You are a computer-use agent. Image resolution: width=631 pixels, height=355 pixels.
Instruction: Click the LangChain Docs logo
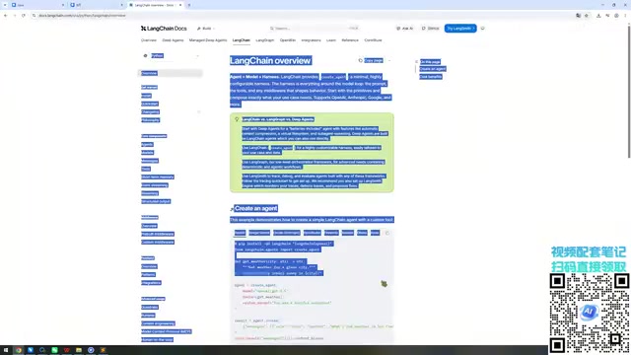[164, 29]
